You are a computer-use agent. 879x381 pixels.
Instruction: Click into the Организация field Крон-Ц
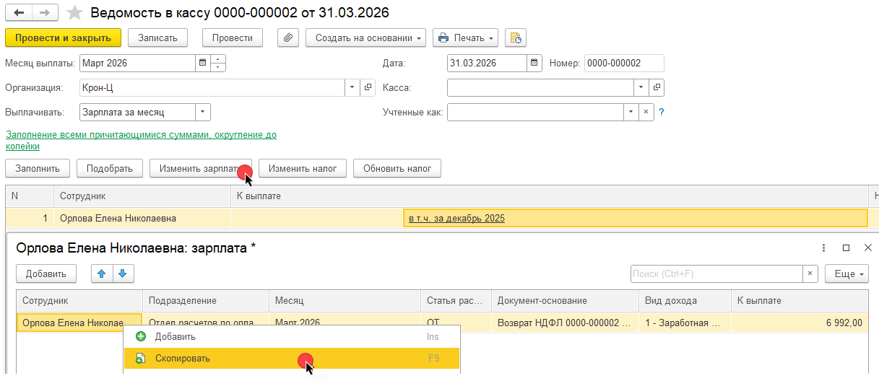pyautogui.click(x=212, y=88)
